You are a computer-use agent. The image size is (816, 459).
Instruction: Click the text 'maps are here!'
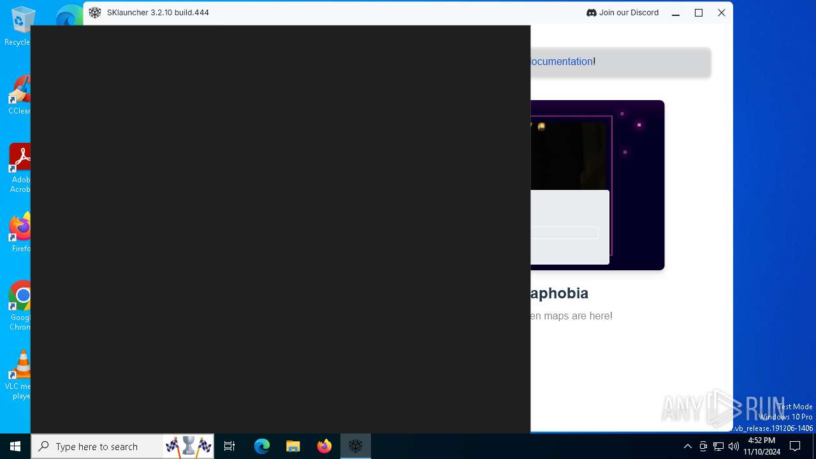point(578,316)
